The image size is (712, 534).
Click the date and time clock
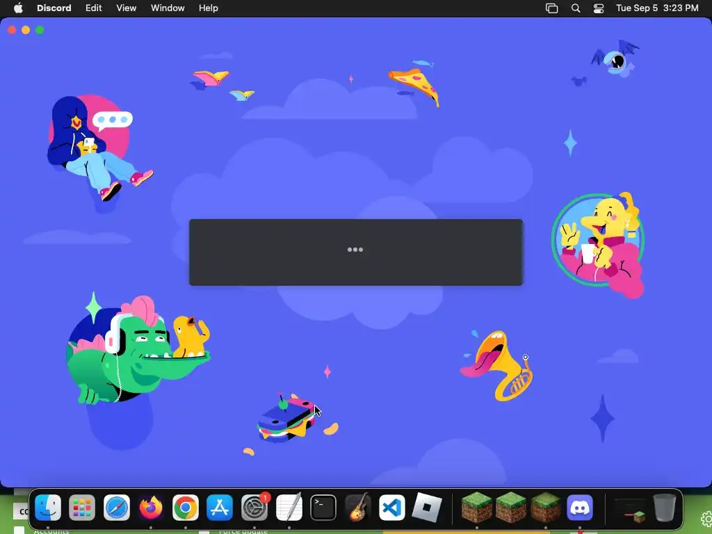(657, 8)
